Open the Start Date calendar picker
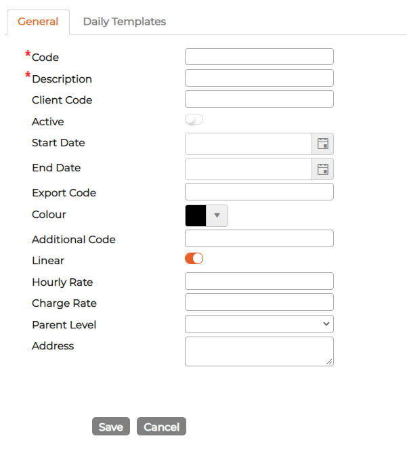This screenshot has width=407, height=451. point(323,144)
